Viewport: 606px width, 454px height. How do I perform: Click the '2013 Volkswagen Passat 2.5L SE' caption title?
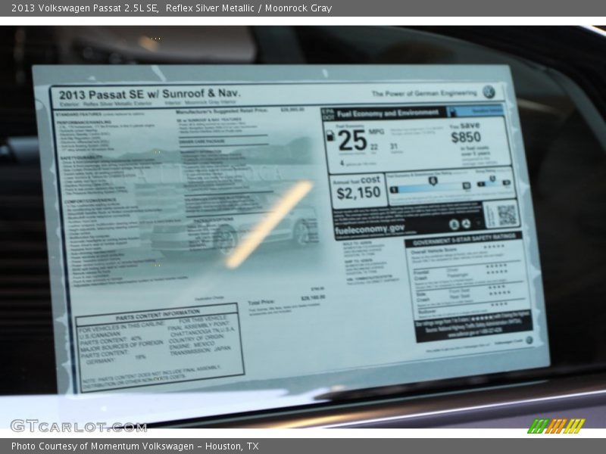pyautogui.click(x=85, y=8)
